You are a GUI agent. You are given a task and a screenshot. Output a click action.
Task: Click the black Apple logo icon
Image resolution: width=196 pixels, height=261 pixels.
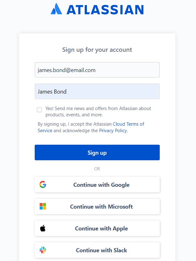(43, 228)
